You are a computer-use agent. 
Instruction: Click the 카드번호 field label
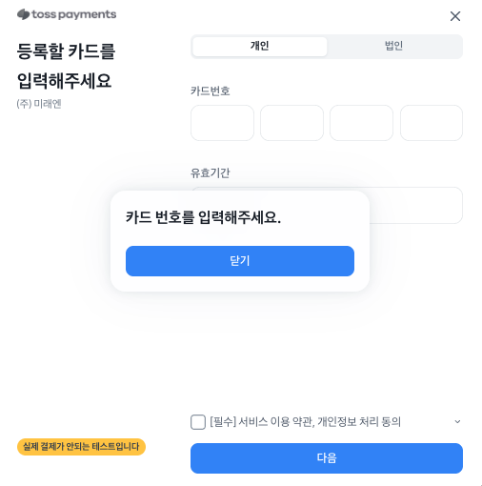click(211, 91)
